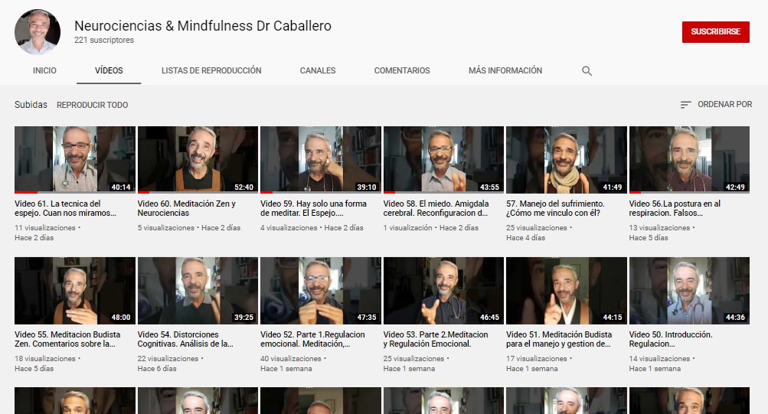Open title Video 50. Introducción. Regulacion
The width and height of the screenshot is (768, 414).
671,339
